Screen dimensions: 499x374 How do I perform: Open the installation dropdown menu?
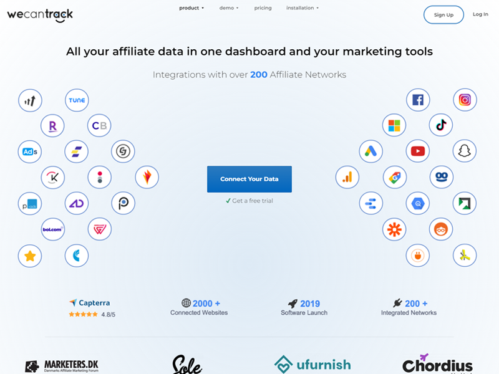(x=303, y=8)
